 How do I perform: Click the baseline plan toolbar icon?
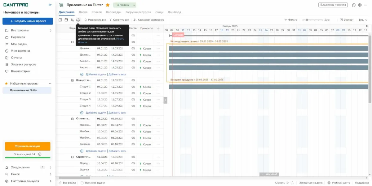point(78,20)
